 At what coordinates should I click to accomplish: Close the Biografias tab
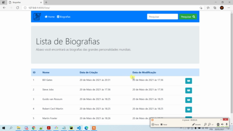pos(41,3)
